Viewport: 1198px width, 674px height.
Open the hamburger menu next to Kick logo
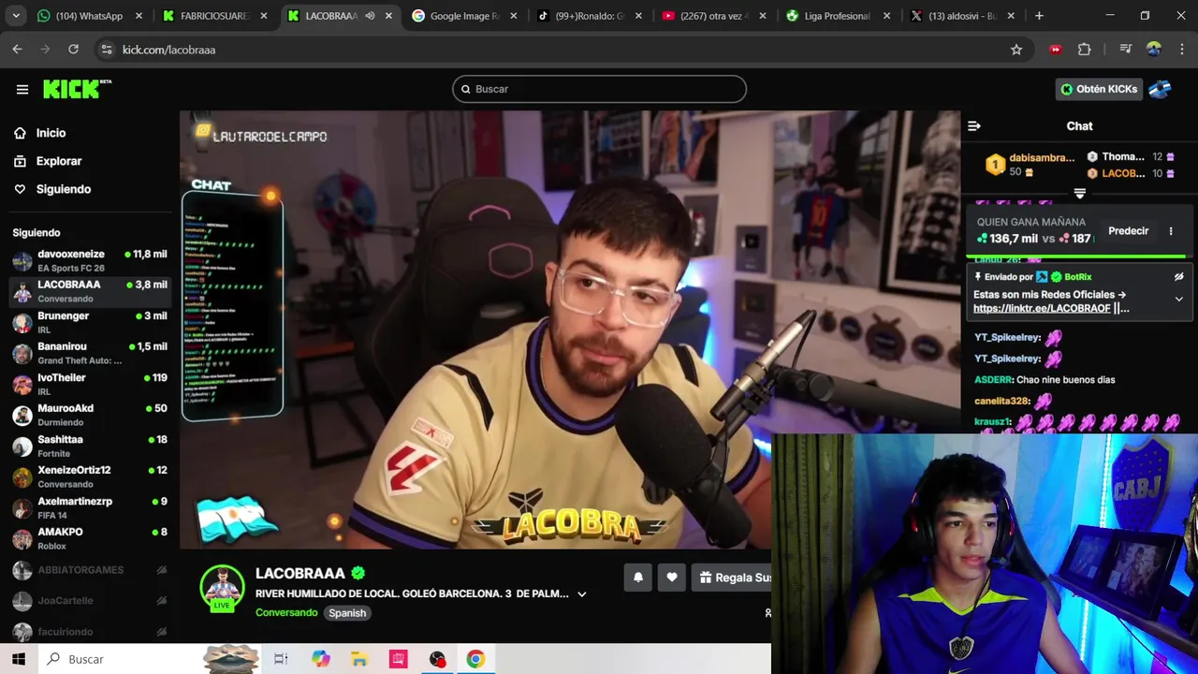[22, 89]
